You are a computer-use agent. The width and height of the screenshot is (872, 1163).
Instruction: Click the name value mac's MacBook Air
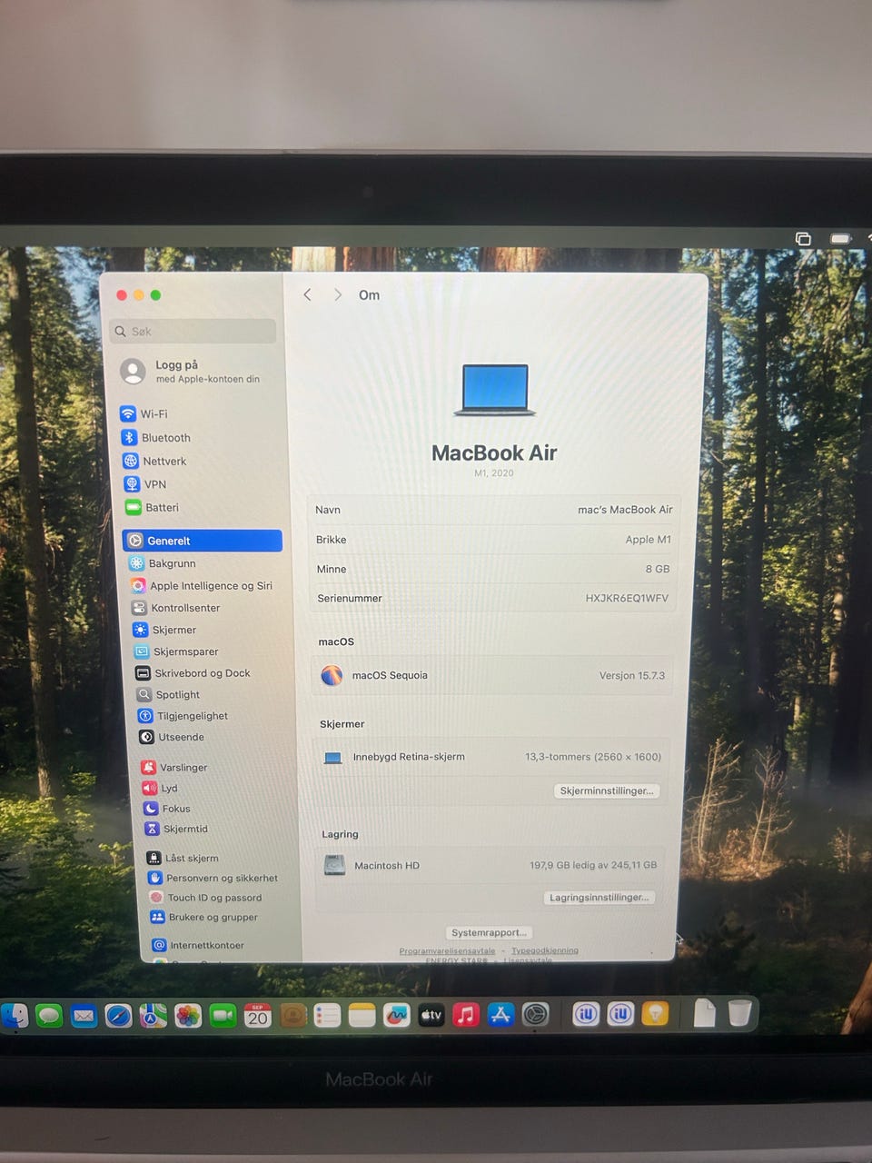tap(625, 510)
